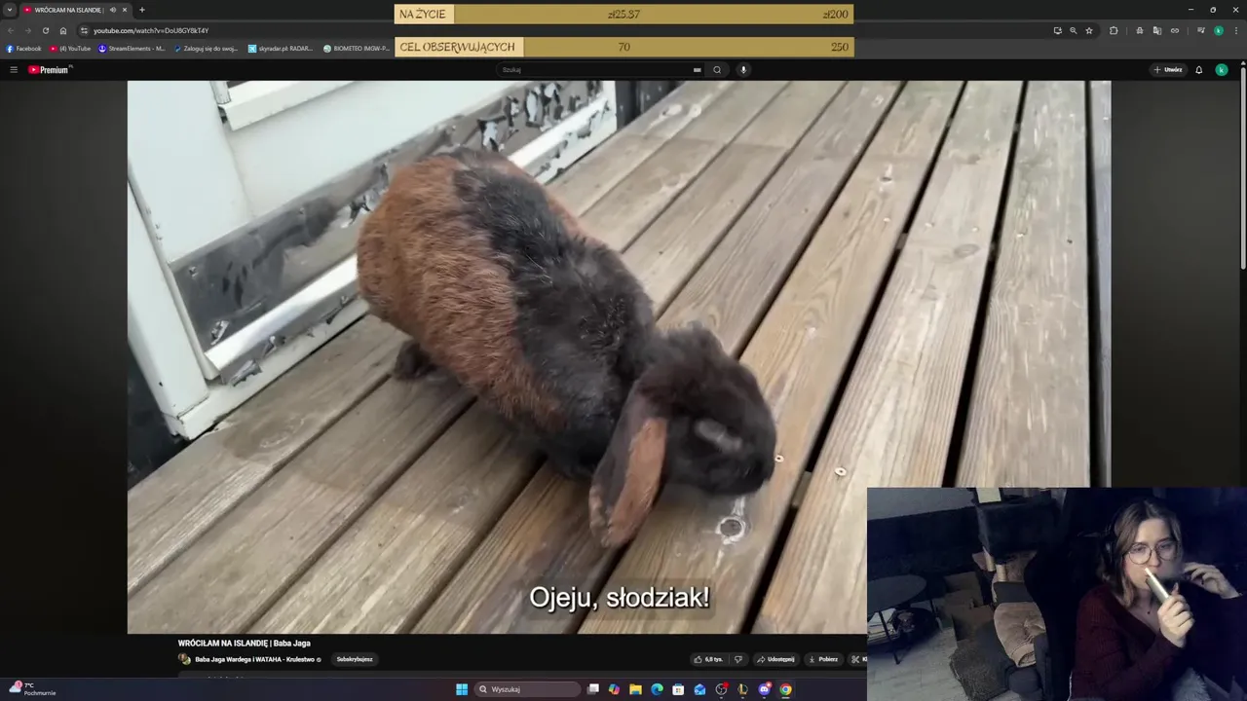
Task: Go forward in browser history
Action: click(28, 30)
